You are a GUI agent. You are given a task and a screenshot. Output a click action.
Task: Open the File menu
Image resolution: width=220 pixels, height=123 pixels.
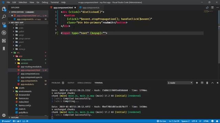tap(8, 2)
